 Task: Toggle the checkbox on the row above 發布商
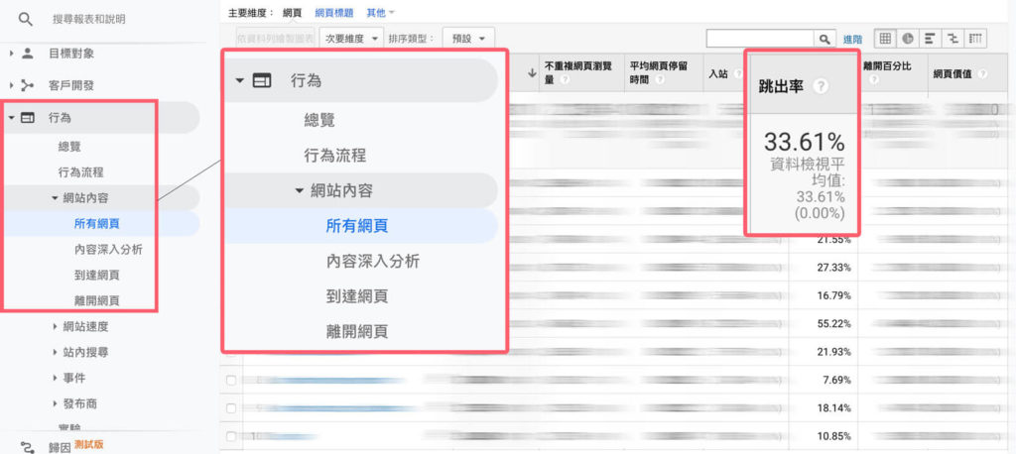click(231, 380)
